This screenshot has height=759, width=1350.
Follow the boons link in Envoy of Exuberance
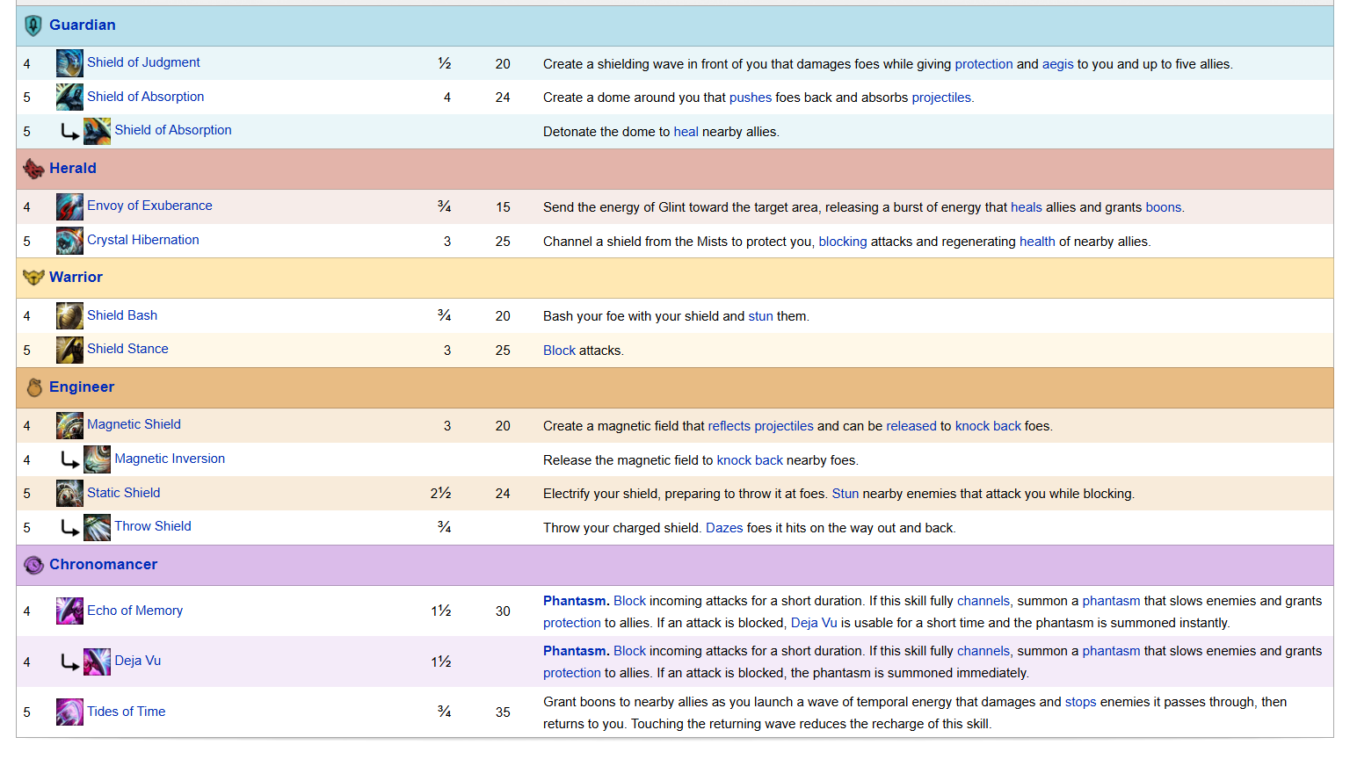point(1165,207)
